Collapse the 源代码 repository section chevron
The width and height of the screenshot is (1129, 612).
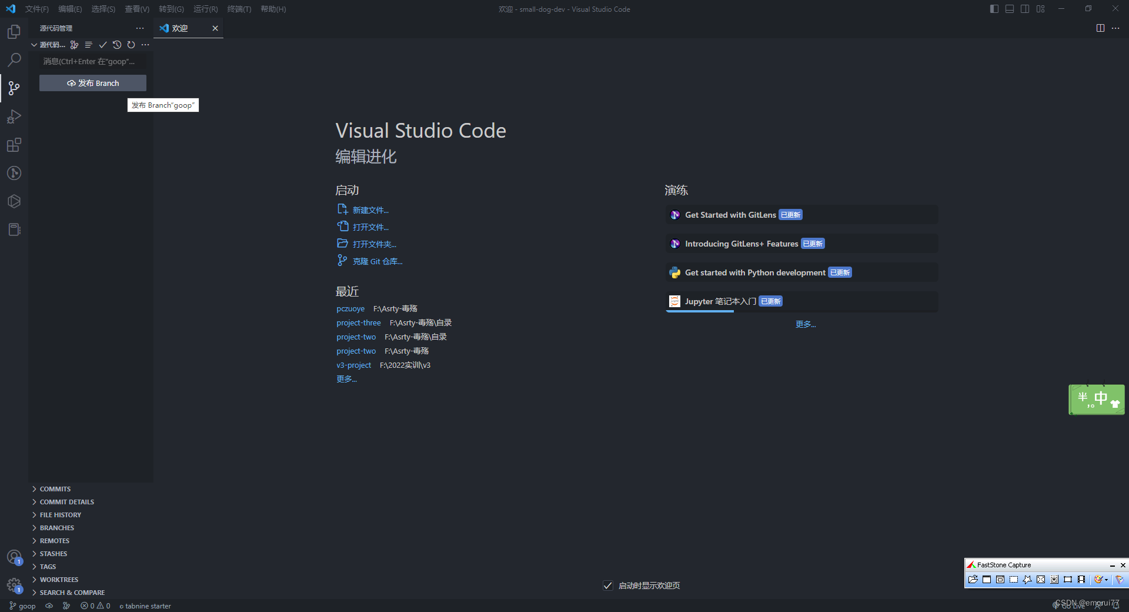(x=34, y=45)
